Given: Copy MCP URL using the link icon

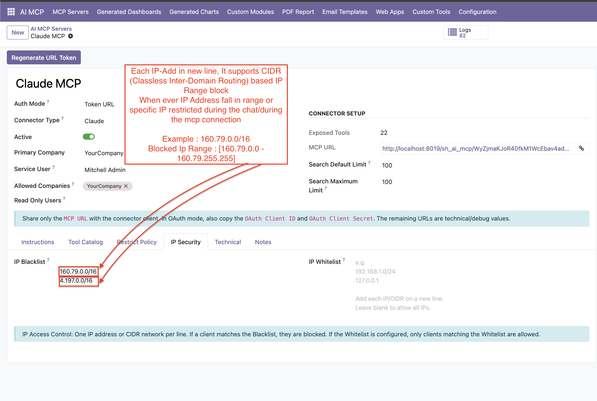Looking at the screenshot, I should click(x=581, y=148).
